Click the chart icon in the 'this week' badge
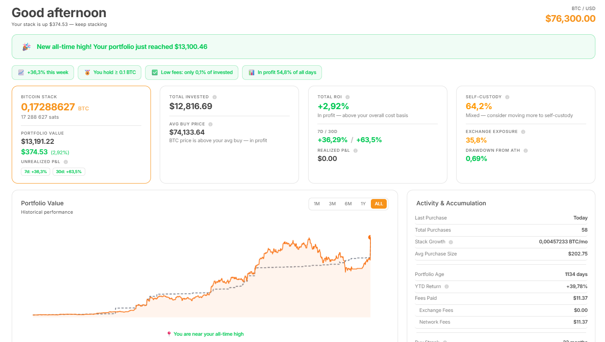 click(x=21, y=72)
